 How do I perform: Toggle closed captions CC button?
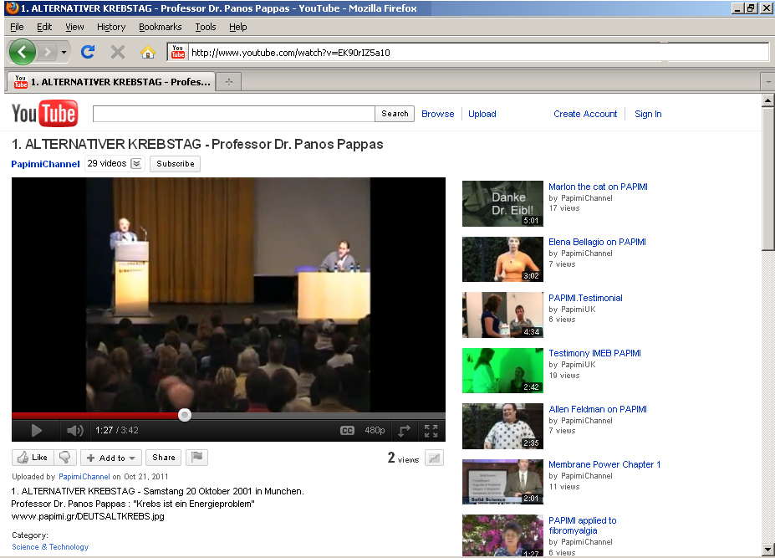347,430
